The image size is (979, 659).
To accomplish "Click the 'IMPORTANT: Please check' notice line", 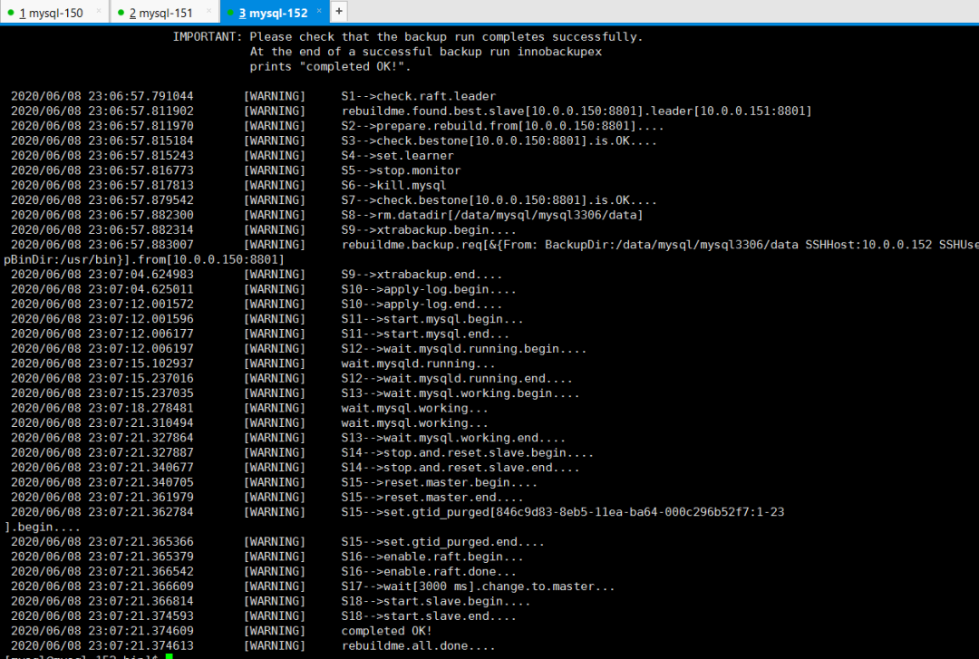I will pos(408,37).
